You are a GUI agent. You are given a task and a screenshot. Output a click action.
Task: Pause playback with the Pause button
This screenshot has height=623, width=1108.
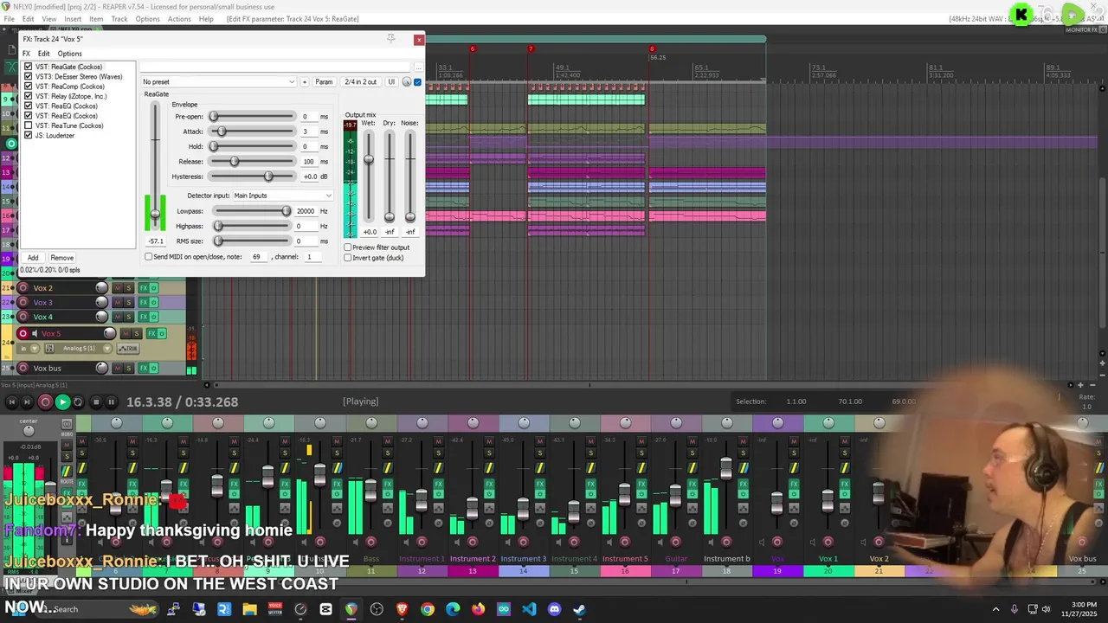click(x=112, y=401)
